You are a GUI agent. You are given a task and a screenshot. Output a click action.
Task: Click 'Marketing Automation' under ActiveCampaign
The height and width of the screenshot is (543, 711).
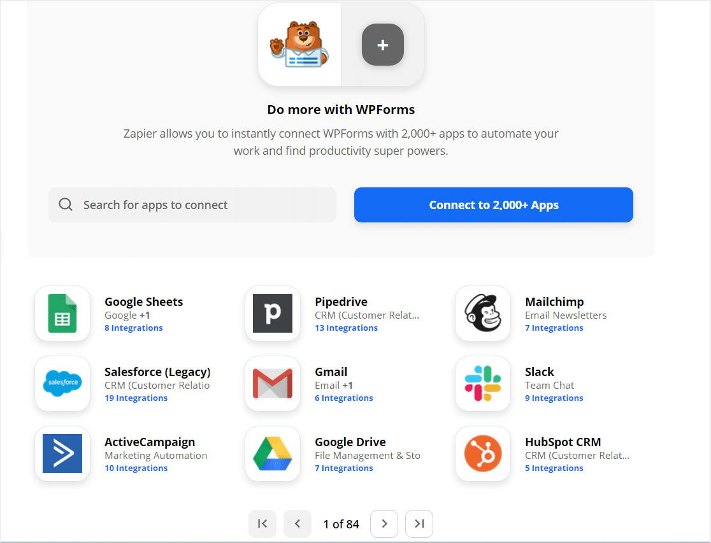(x=155, y=456)
